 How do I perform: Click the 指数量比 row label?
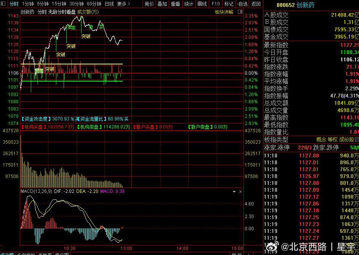point(276,132)
